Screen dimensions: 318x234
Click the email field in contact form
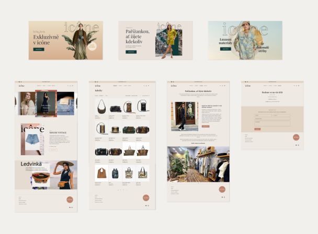click(281, 115)
